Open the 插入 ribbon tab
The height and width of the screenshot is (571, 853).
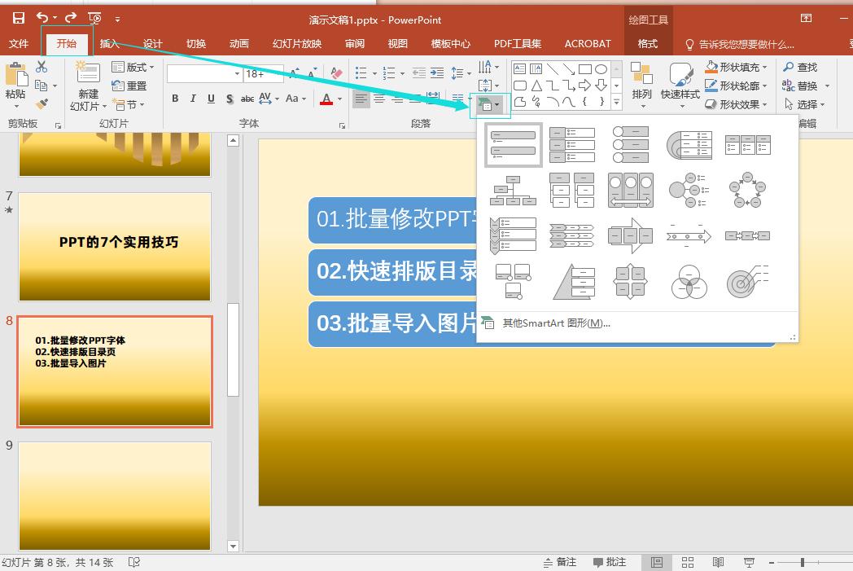[109, 44]
